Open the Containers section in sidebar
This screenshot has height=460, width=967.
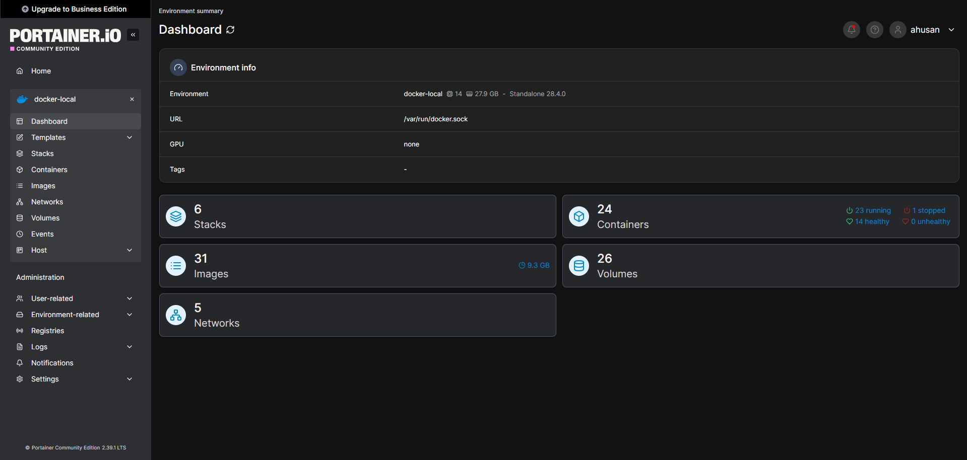tap(49, 170)
